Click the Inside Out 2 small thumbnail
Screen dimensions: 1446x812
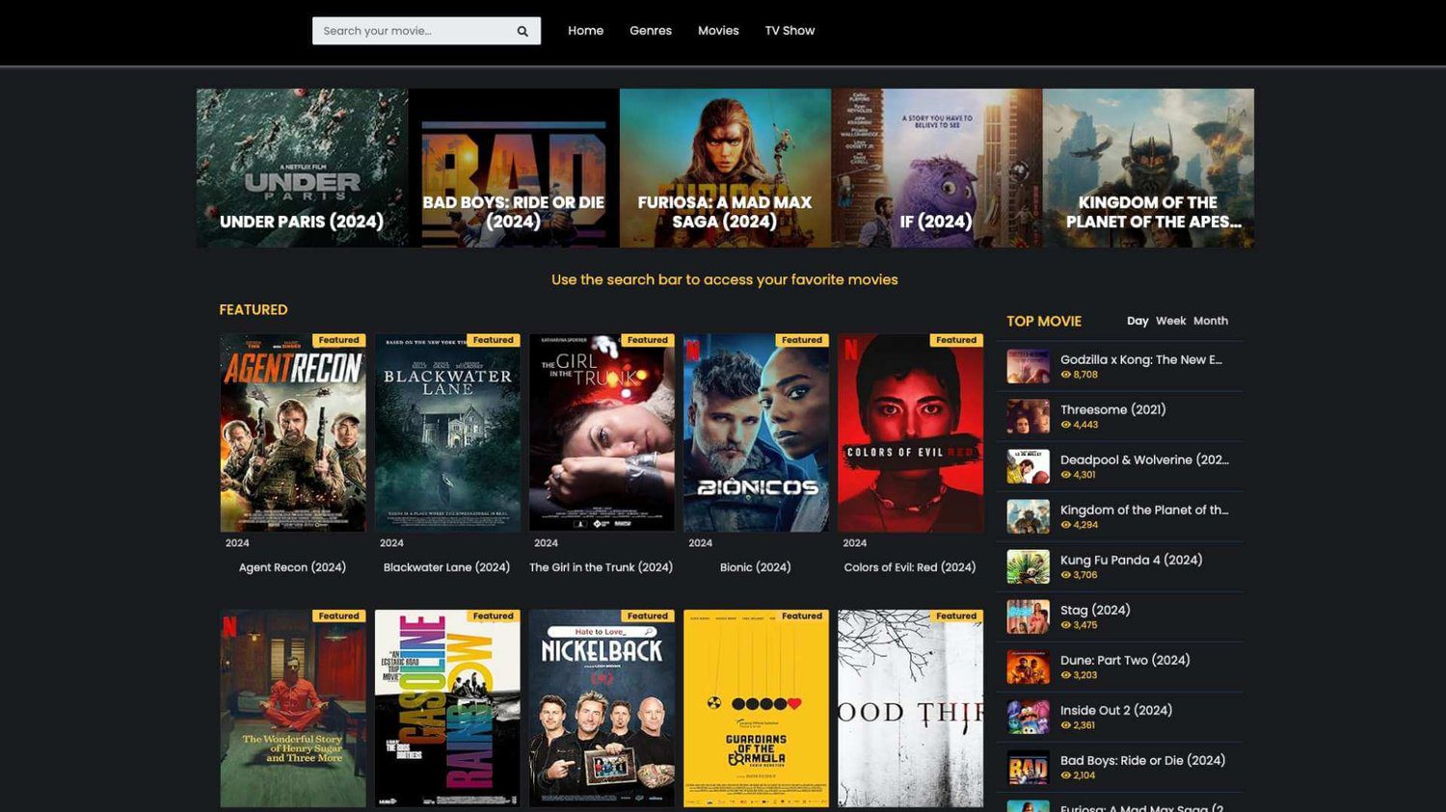[x=1029, y=718]
